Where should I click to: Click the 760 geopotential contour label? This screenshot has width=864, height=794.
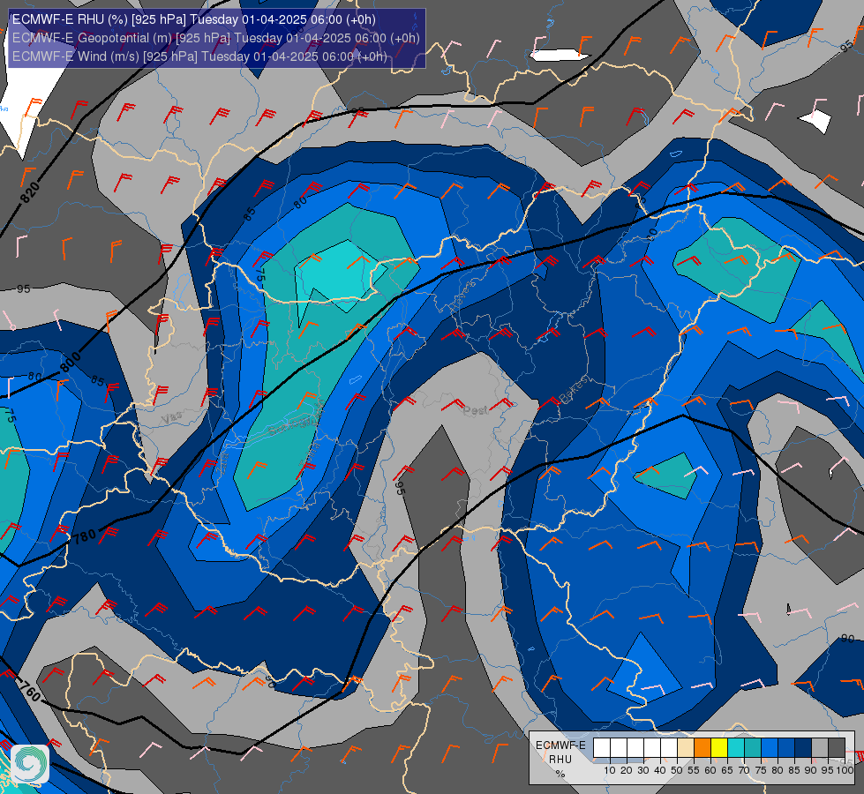(x=30, y=692)
